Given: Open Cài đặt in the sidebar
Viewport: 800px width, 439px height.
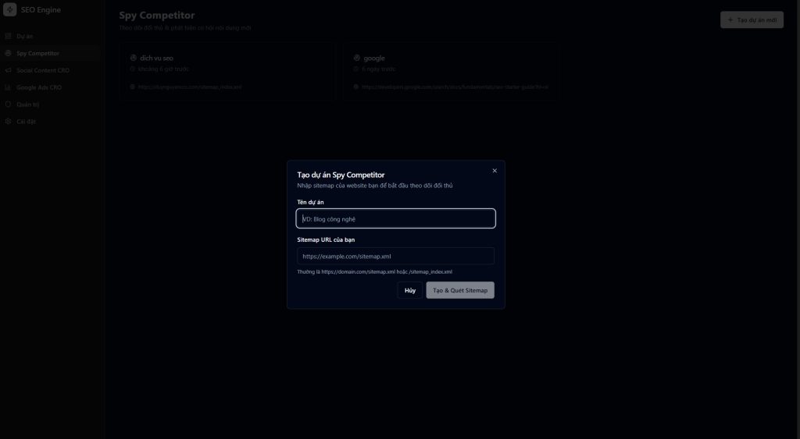Looking at the screenshot, I should (x=51, y=122).
